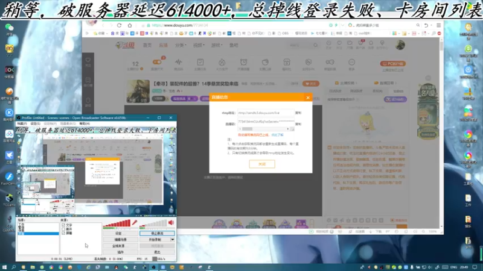483x271 pixels.
Task: Open the OBS Help menu
Action: coord(85,123)
